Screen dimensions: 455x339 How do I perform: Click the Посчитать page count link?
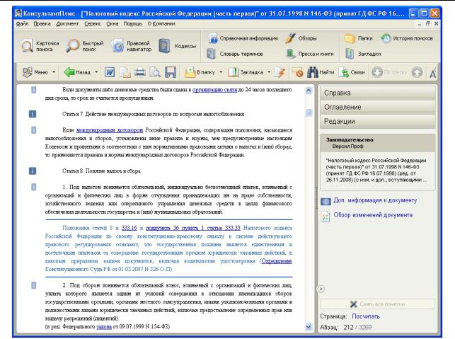point(366,316)
